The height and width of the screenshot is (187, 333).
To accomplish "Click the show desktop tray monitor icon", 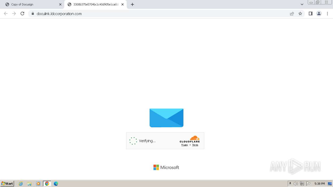I will tap(330, 184).
